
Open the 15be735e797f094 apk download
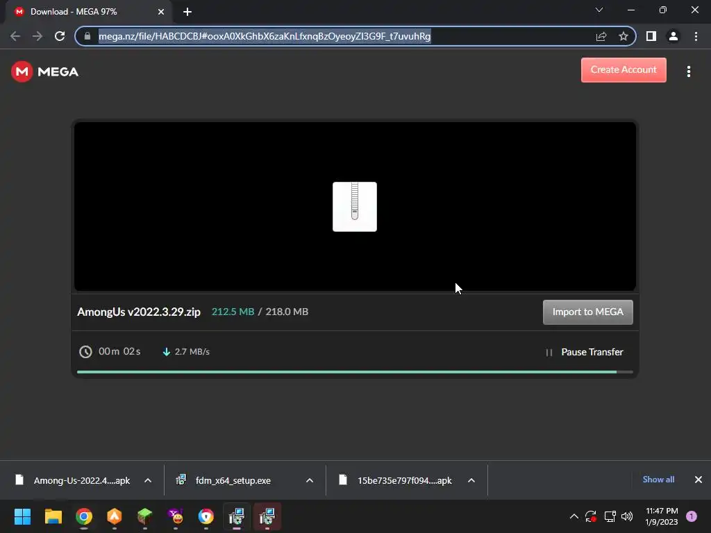coord(395,480)
